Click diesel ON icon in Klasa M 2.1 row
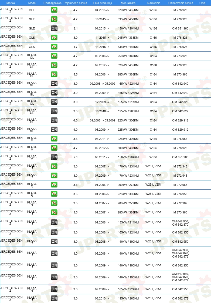 pyautogui.click(x=54, y=157)
